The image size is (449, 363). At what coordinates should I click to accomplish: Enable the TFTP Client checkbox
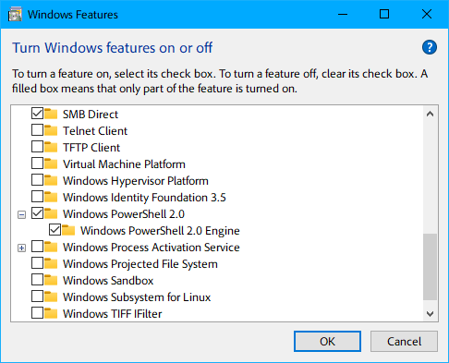[37, 147]
